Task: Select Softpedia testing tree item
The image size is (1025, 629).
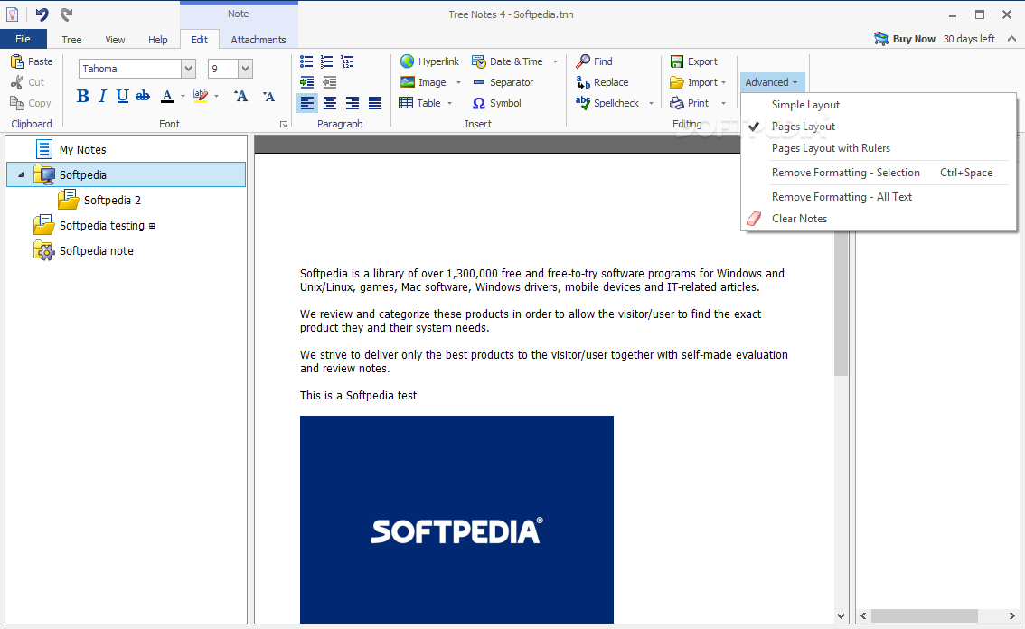Action: point(102,226)
